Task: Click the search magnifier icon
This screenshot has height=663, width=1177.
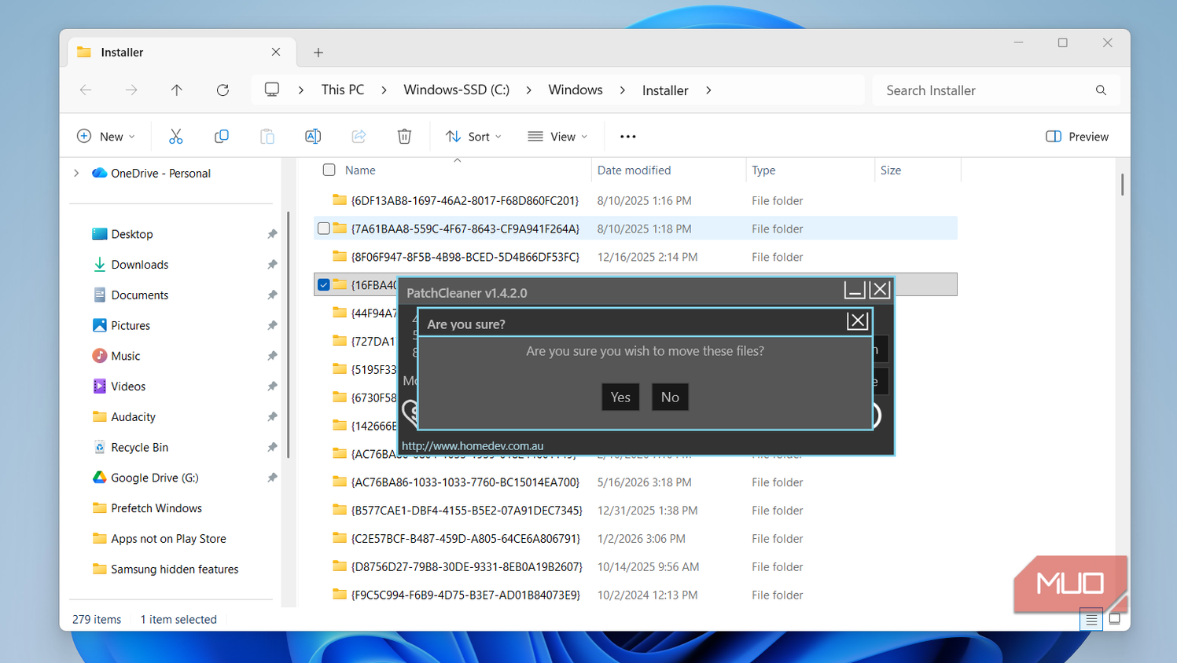Action: [1101, 90]
